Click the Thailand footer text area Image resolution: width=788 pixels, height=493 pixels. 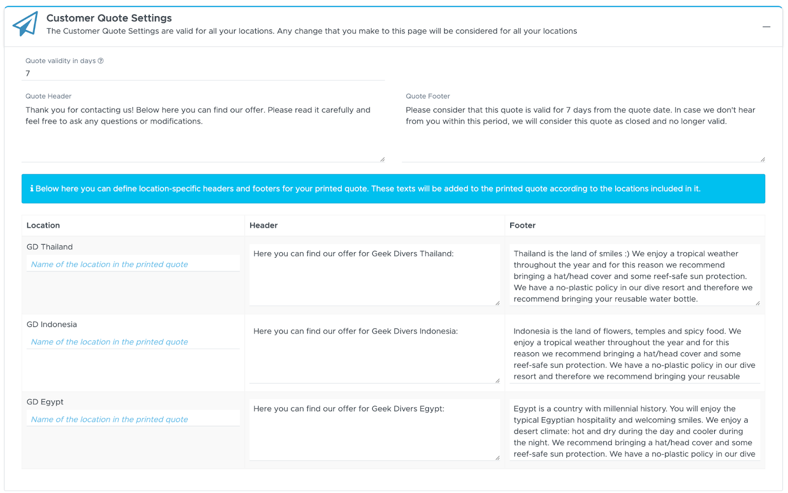pyautogui.click(x=634, y=275)
